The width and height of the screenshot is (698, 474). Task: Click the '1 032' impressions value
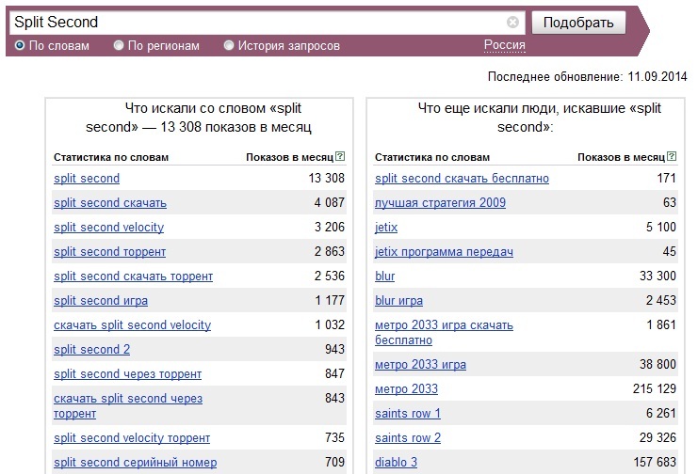click(330, 325)
